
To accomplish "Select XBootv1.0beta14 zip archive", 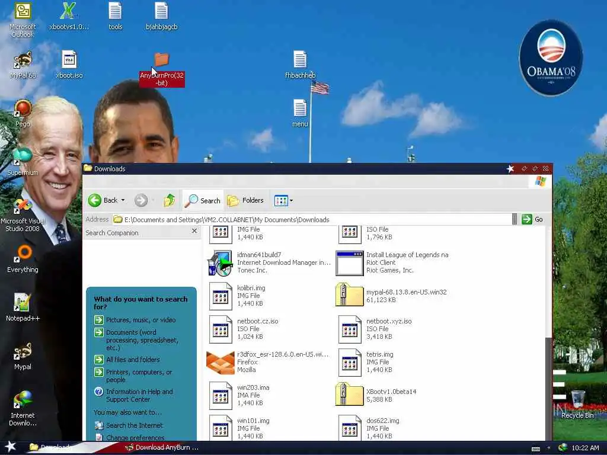I will (376, 395).
